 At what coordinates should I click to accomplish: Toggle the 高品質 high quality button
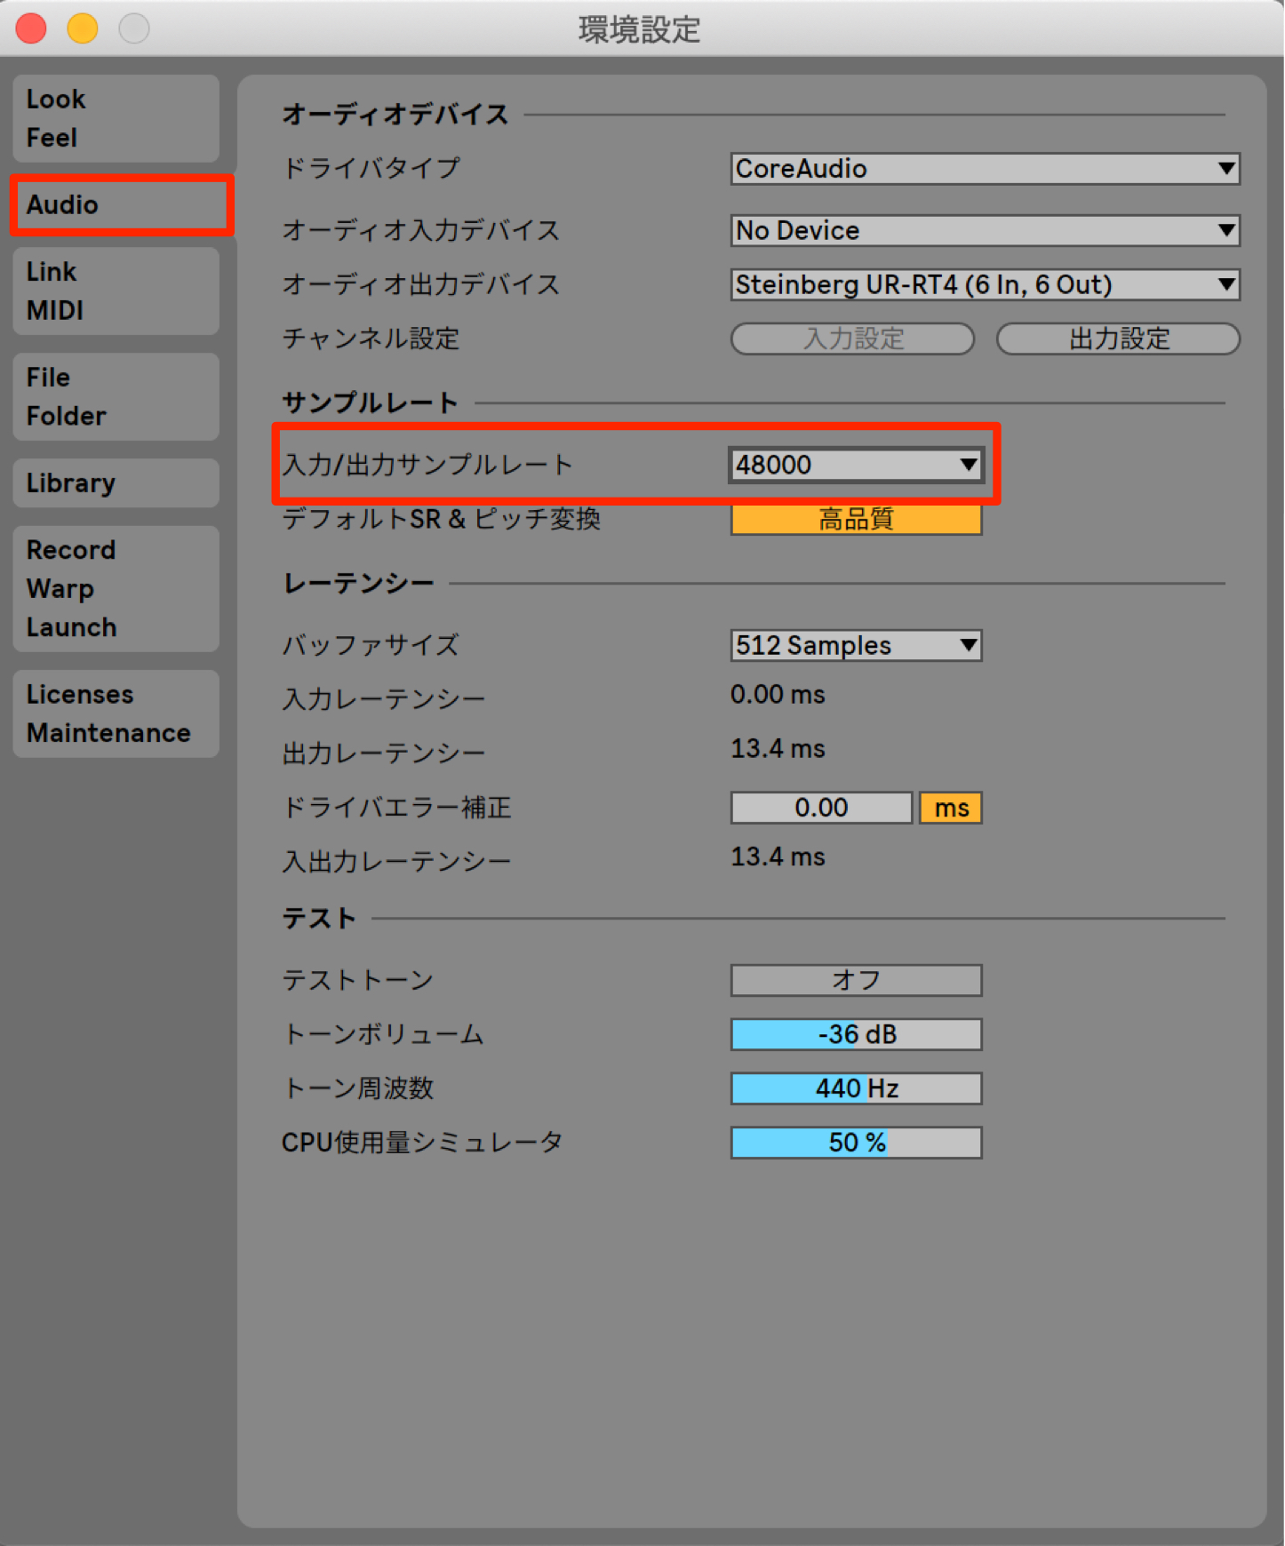point(856,519)
